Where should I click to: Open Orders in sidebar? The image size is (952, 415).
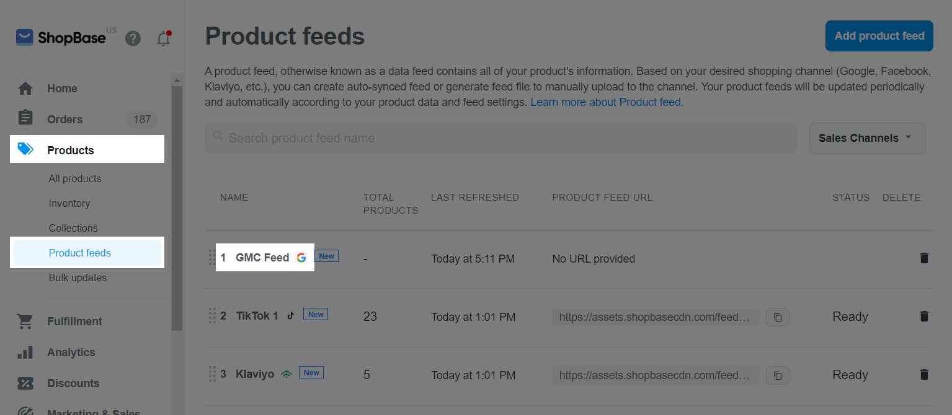pos(65,120)
